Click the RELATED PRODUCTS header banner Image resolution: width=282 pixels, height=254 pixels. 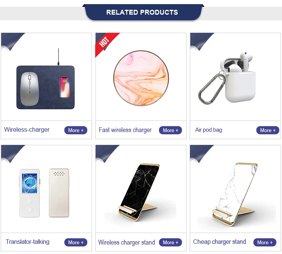coord(142,12)
